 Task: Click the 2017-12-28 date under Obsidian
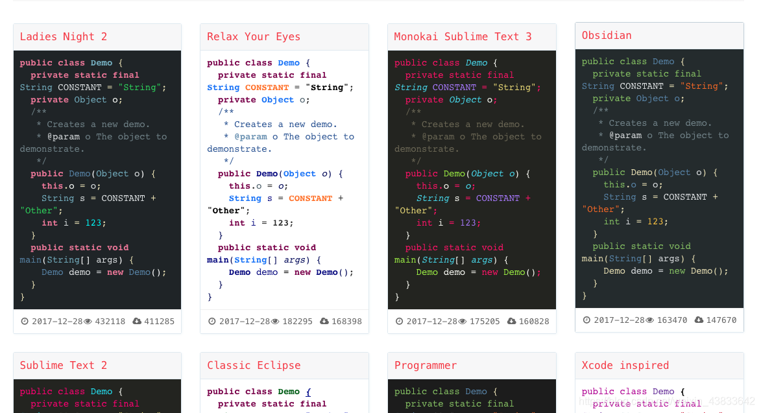[x=620, y=320]
